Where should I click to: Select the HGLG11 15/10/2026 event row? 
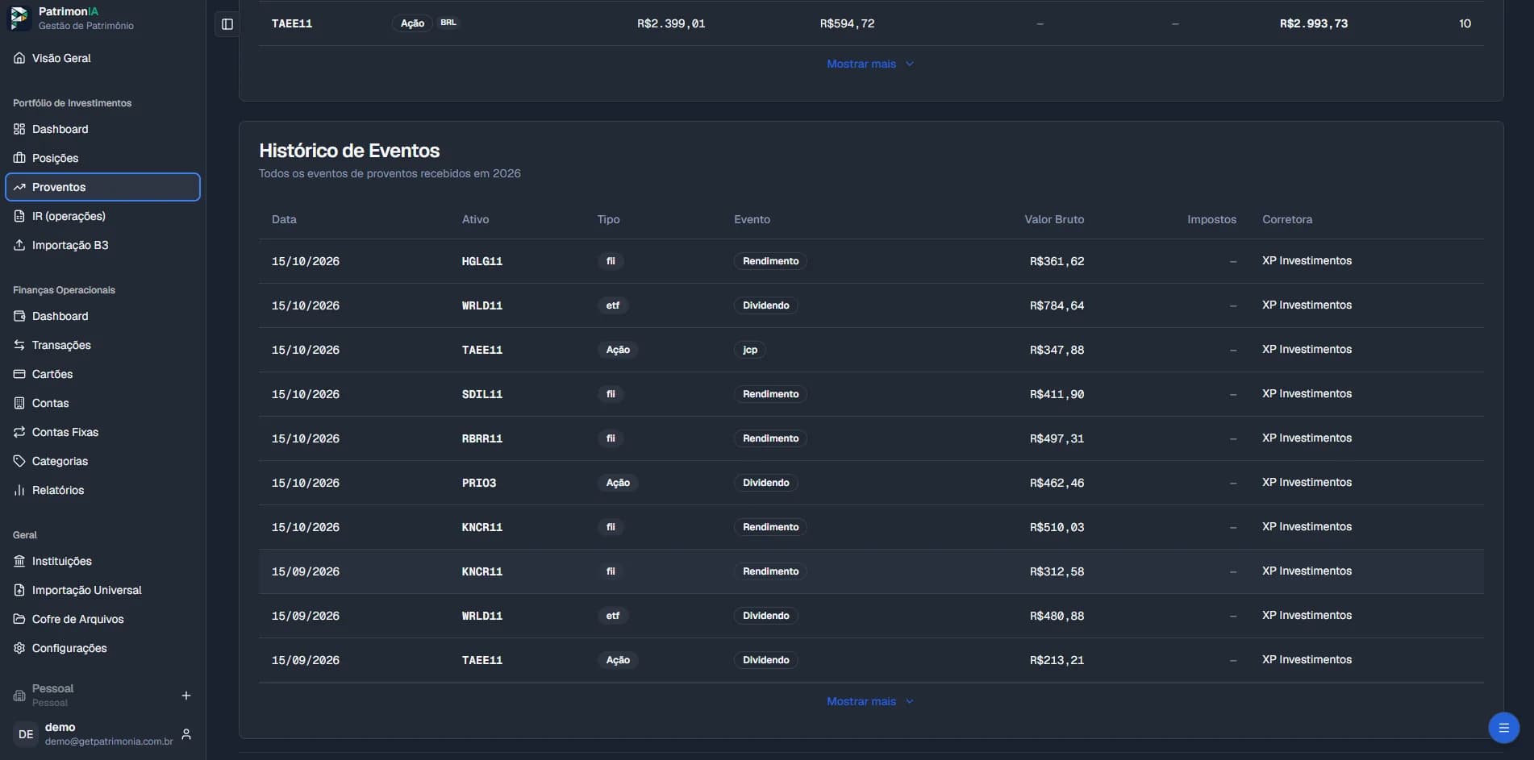(871, 261)
